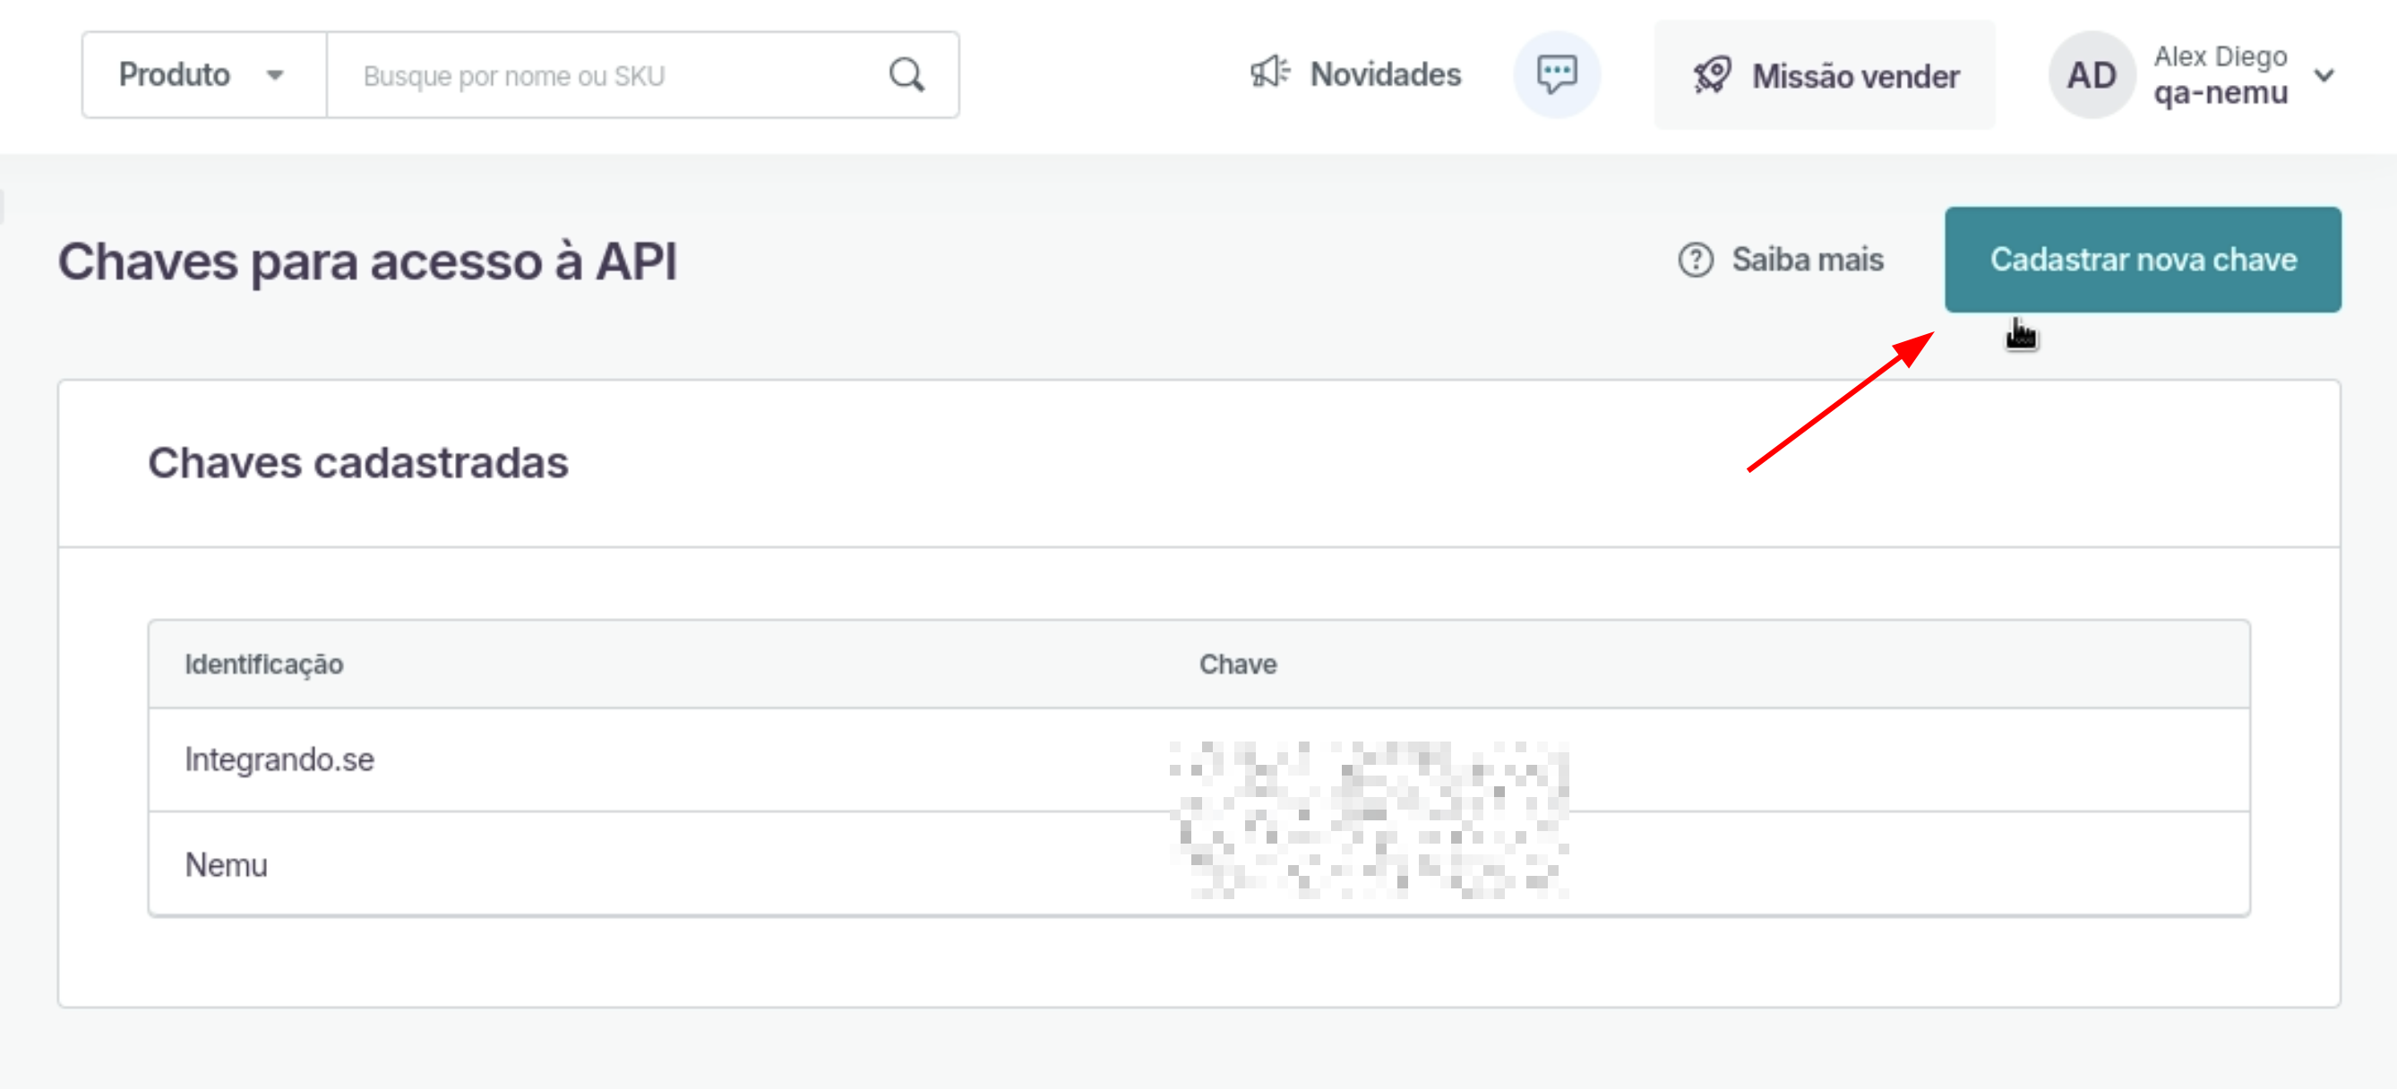The image size is (2397, 1089).
Task: Open Missão vender in the top bar
Action: coord(1854,75)
